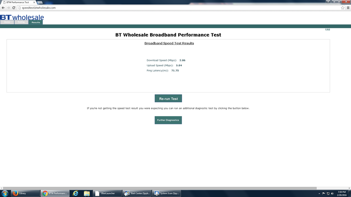Go back to the previous page
The image size is (351, 197).
tap(3, 8)
